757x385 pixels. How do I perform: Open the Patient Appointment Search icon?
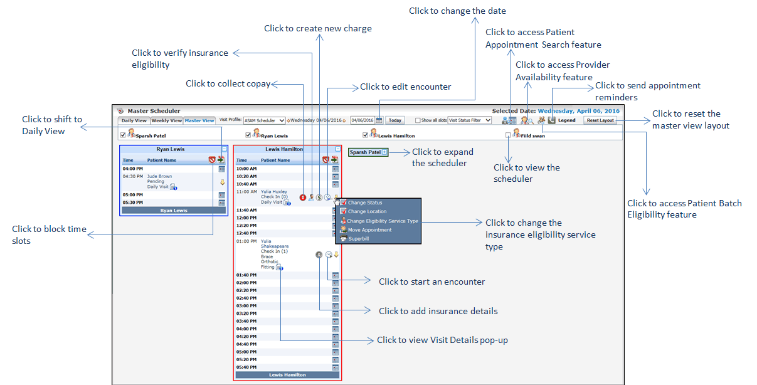509,120
